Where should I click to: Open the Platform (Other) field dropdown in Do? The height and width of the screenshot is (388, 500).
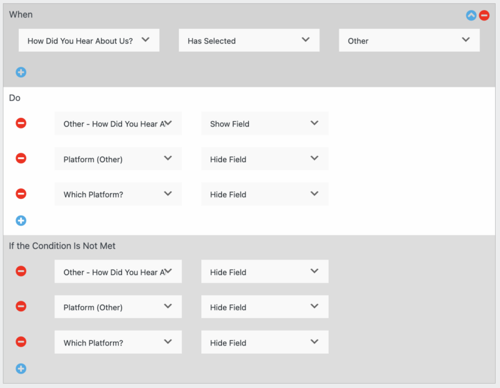pyautogui.click(x=118, y=158)
